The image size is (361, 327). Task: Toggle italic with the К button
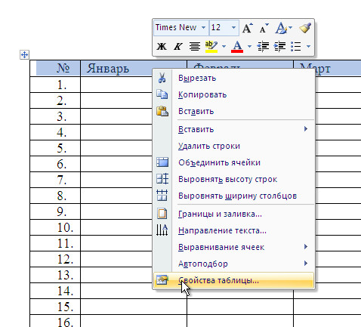[178, 46]
